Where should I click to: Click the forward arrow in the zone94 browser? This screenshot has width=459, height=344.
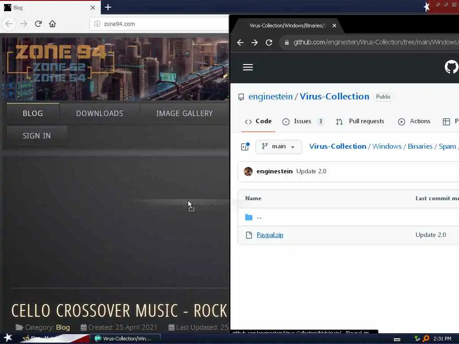coord(24,24)
